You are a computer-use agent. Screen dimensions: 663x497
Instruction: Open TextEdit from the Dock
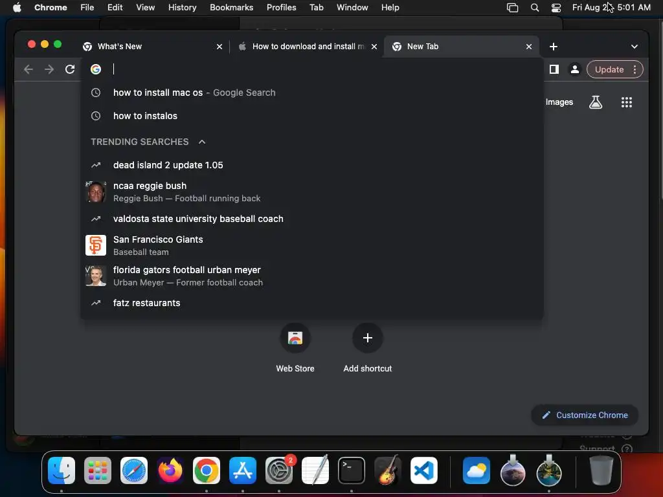point(315,470)
